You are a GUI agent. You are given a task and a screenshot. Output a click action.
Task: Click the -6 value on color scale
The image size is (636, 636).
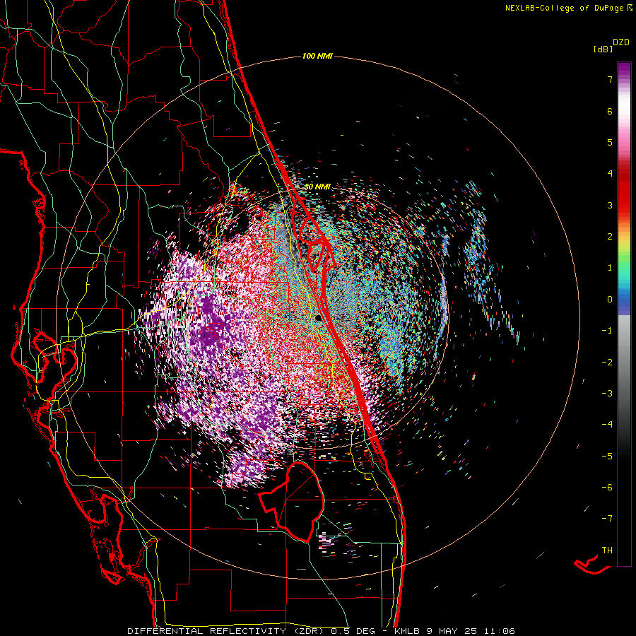[607, 488]
